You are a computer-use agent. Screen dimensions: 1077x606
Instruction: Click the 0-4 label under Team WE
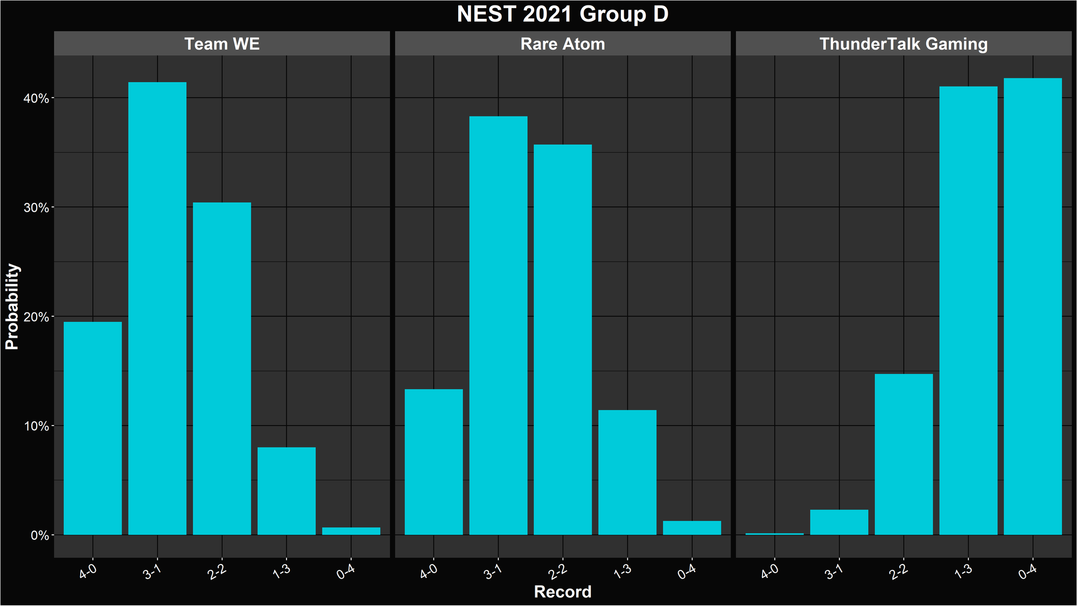[x=346, y=572]
